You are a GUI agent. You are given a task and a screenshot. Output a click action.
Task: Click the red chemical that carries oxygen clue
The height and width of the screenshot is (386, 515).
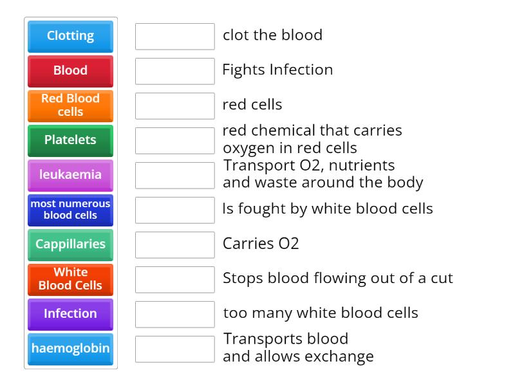(312, 139)
